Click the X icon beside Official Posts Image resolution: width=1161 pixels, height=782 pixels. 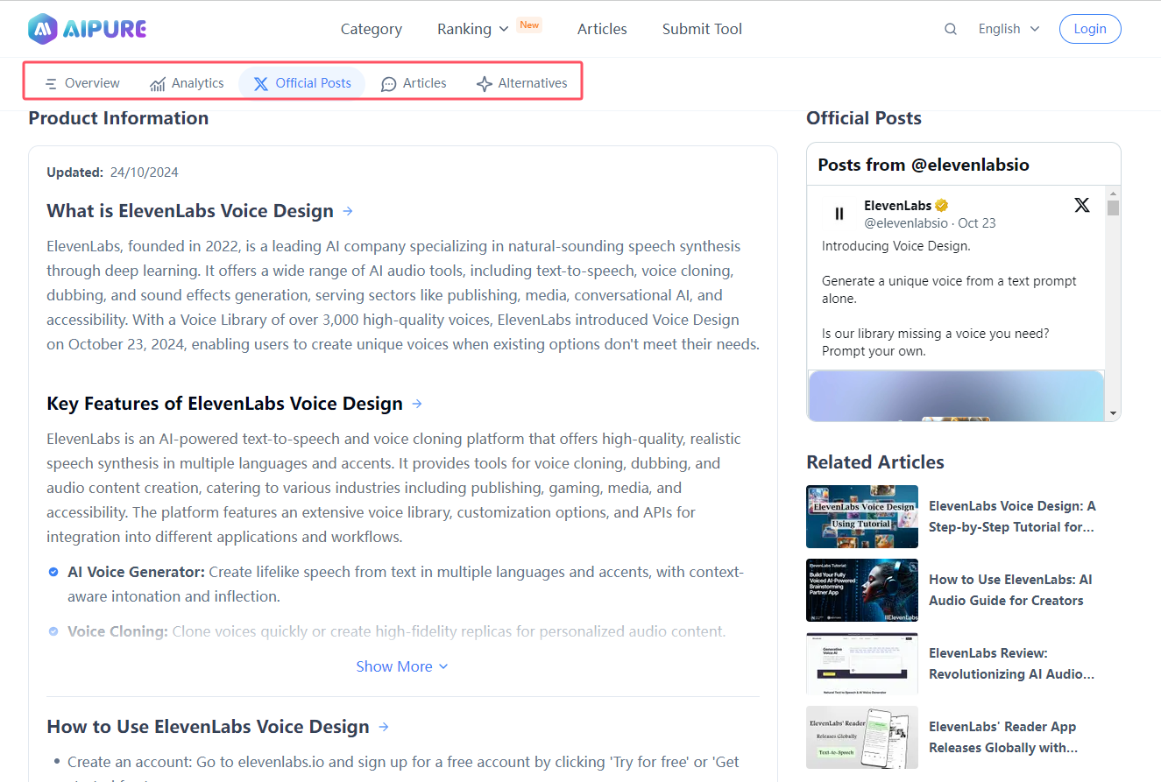point(261,84)
